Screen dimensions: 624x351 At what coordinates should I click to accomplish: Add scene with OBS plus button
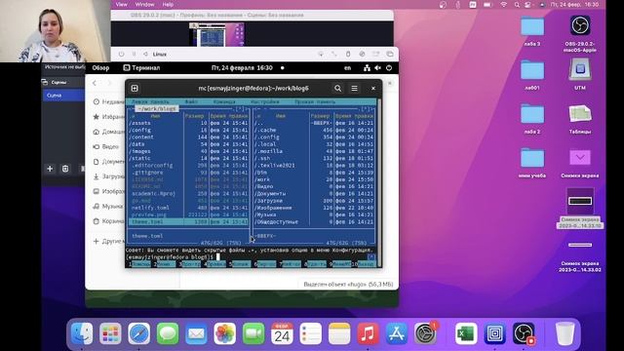click(x=50, y=169)
